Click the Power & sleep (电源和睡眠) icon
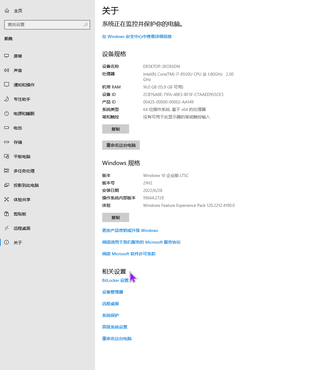 coord(7,113)
